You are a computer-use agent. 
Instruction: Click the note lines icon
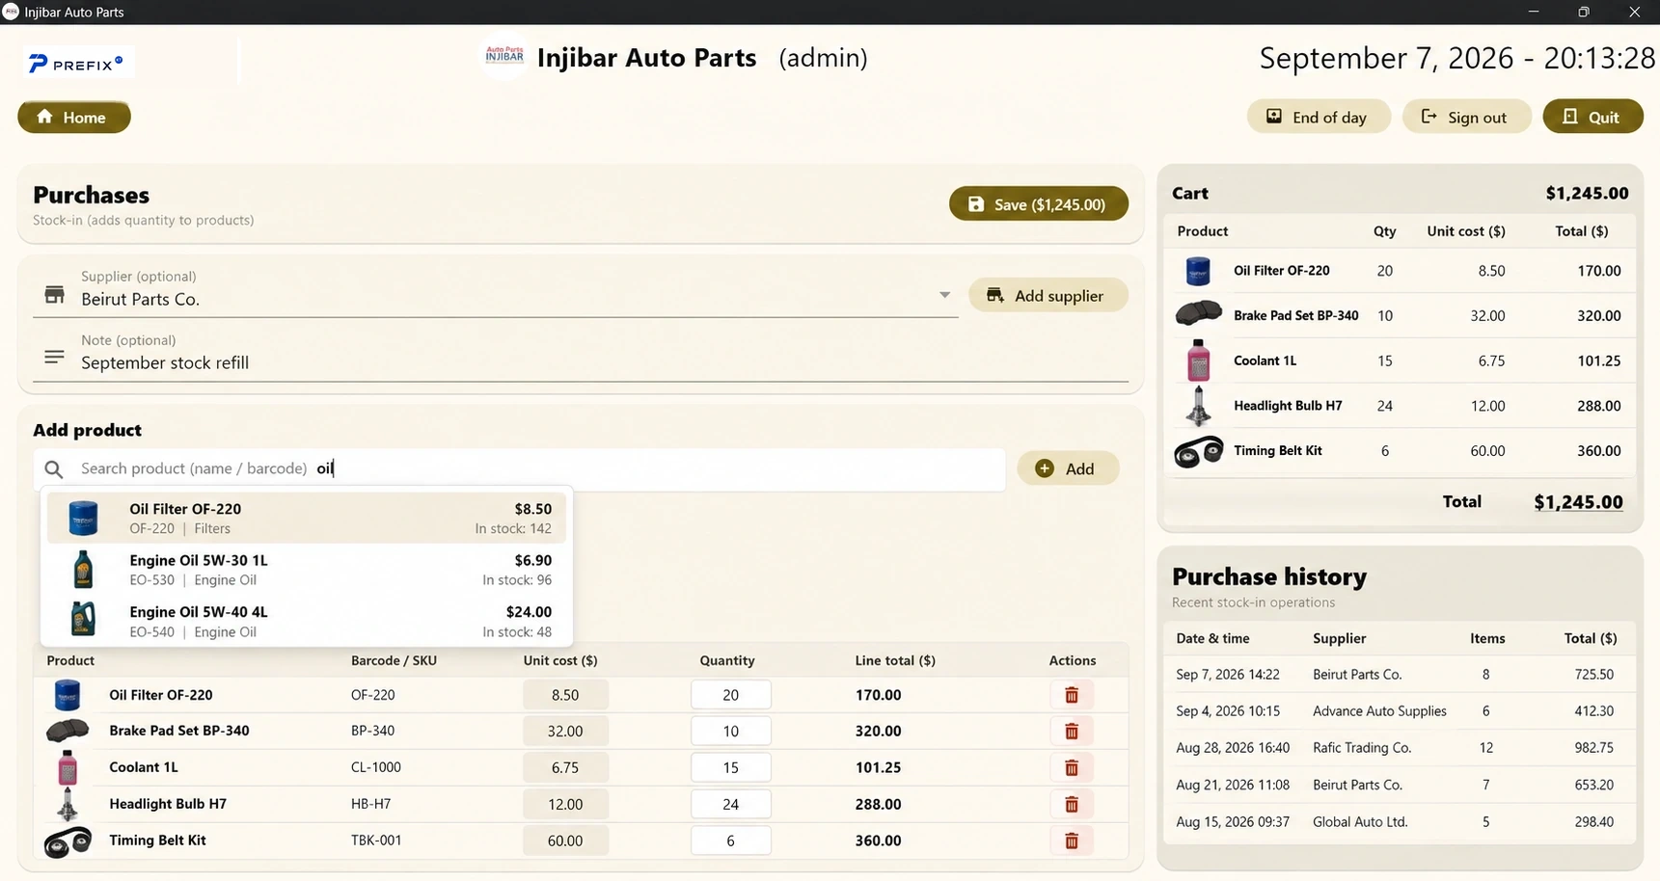click(x=54, y=357)
